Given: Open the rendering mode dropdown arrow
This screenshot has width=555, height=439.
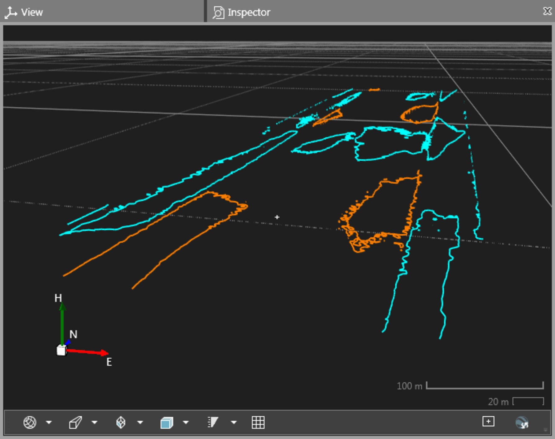Looking at the screenshot, I should click(x=140, y=423).
